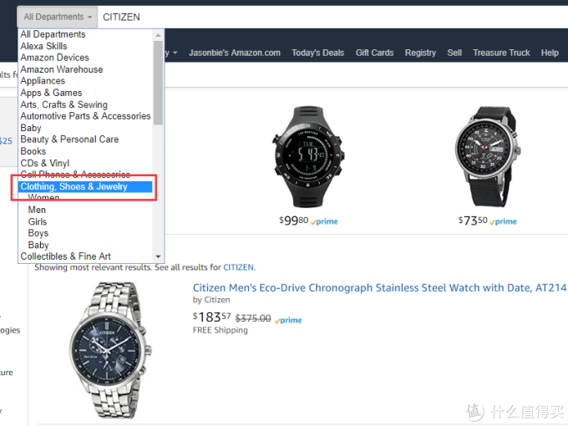
Task: Open the All Departments search dropdown
Action: click(x=58, y=17)
